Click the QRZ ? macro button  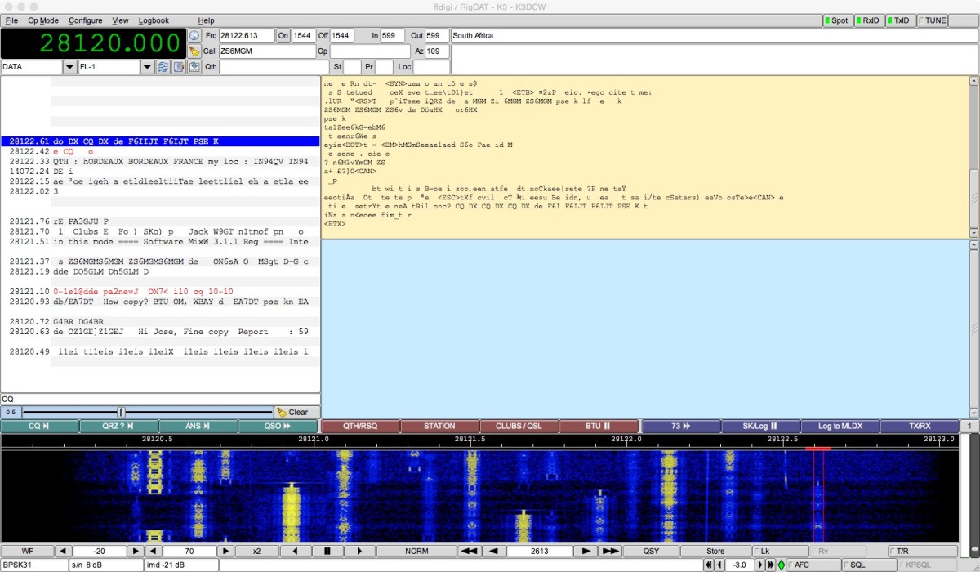coord(118,426)
